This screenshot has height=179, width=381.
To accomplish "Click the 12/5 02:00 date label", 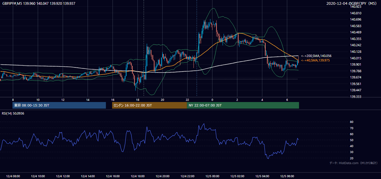I will (237, 176).
